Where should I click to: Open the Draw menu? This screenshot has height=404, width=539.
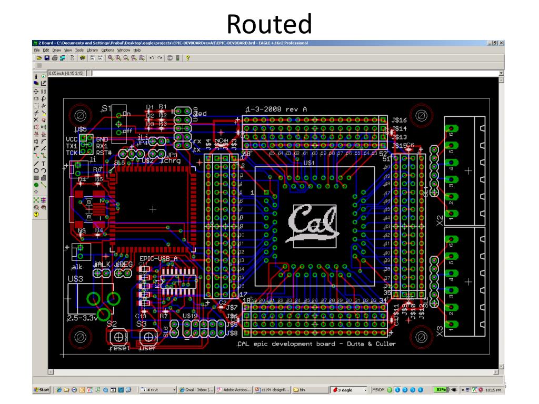pyautogui.click(x=56, y=50)
